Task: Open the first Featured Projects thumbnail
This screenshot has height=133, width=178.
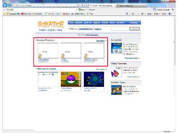Action: click(48, 79)
